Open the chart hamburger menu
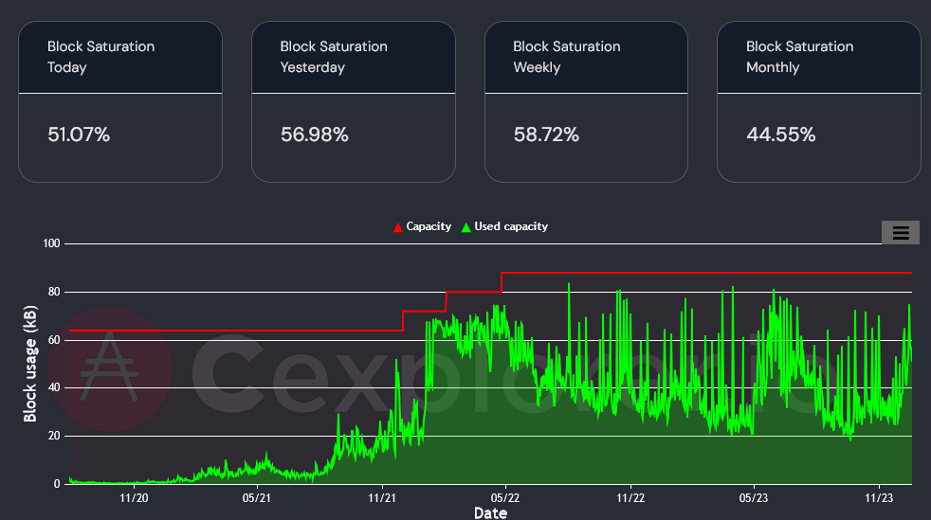 [x=900, y=232]
